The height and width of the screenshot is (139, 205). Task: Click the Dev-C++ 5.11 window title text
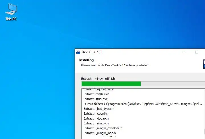92,52
